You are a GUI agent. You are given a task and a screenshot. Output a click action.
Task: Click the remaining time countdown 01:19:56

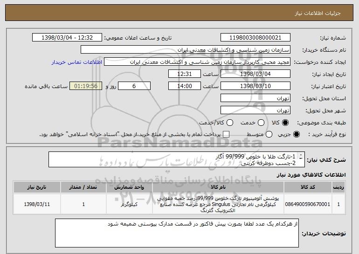pos(86,86)
